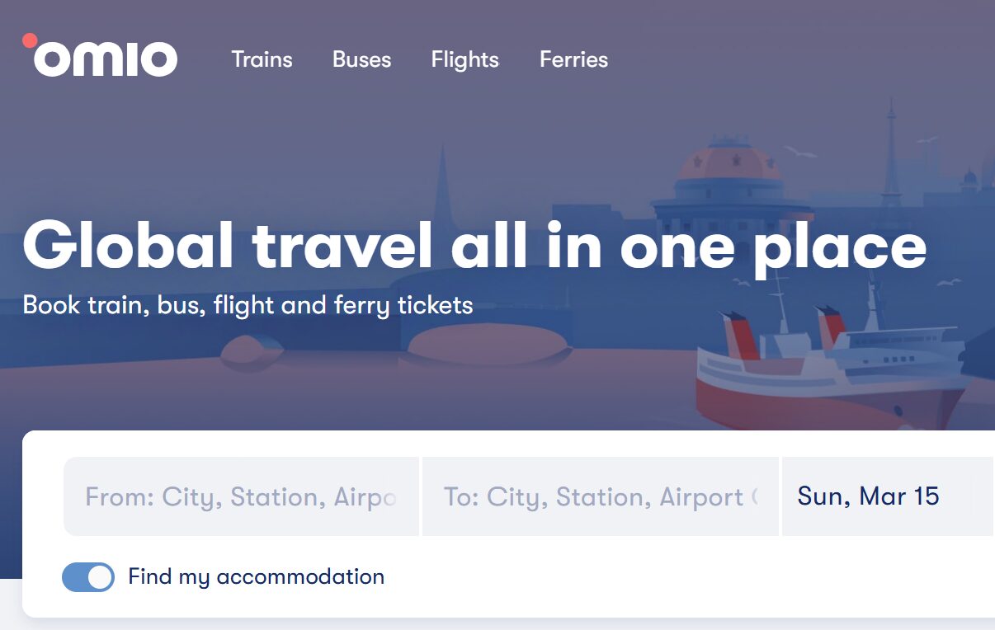Click the 'Book train, bus, flight' subheading

[248, 305]
